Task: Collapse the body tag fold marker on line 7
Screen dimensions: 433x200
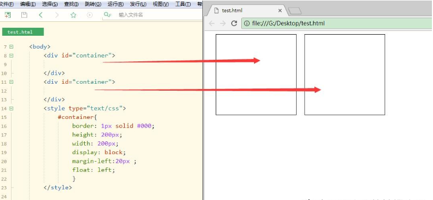Action: tap(11, 47)
